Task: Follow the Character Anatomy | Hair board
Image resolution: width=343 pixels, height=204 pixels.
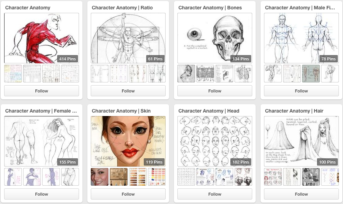Action: (x=301, y=194)
